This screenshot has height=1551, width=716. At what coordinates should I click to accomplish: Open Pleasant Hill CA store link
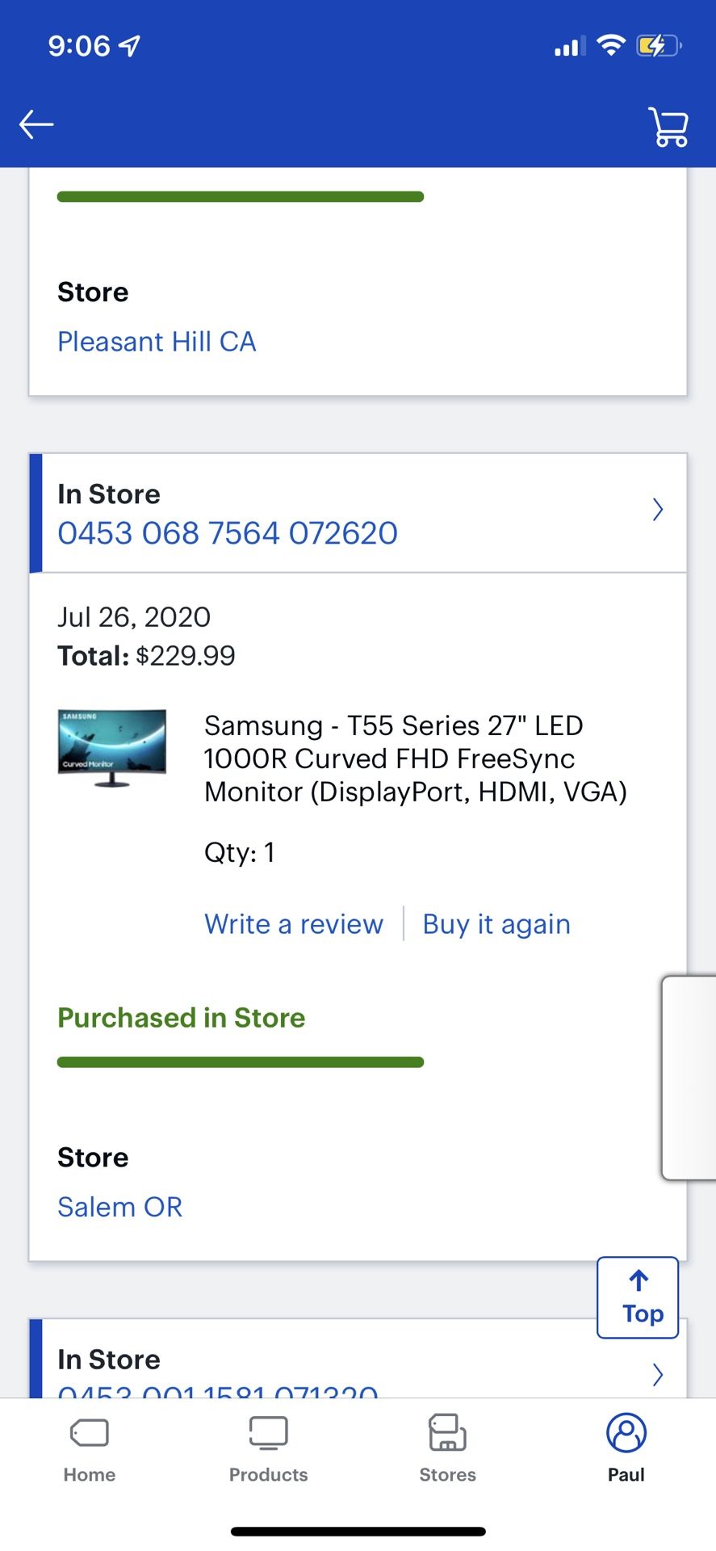pos(157,342)
